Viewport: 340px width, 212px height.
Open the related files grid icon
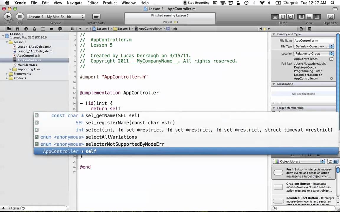click(x=73, y=29)
